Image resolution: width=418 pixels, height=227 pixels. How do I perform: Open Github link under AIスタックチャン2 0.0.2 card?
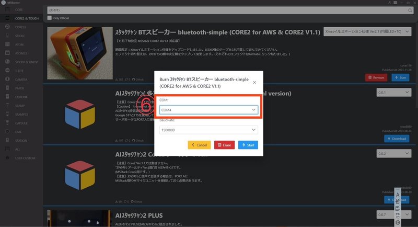coord(137,202)
